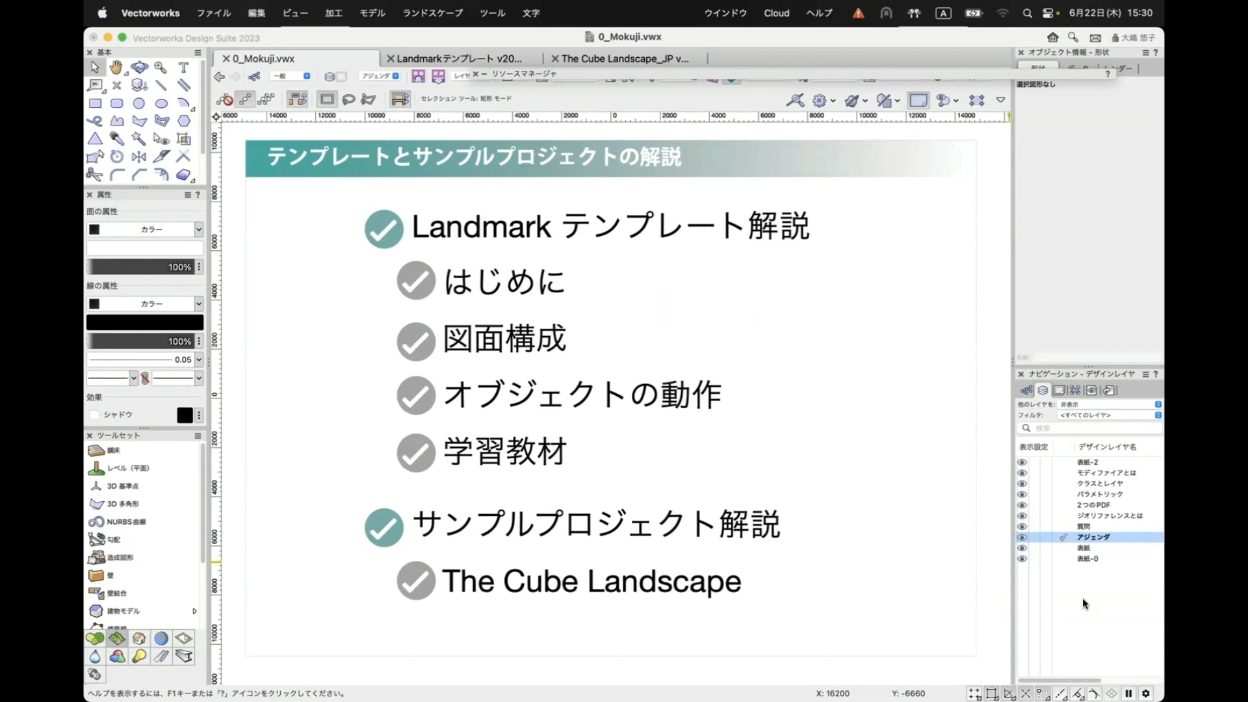Open the start line marker dropdown
This screenshot has width=1248, height=702.
coord(112,378)
